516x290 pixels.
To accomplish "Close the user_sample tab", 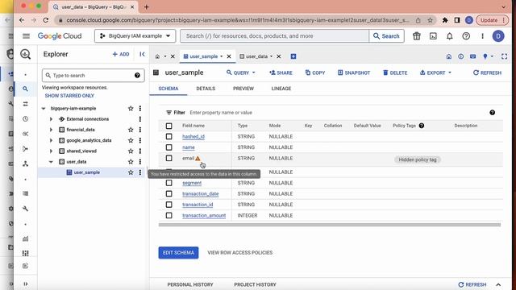I will (229, 56).
